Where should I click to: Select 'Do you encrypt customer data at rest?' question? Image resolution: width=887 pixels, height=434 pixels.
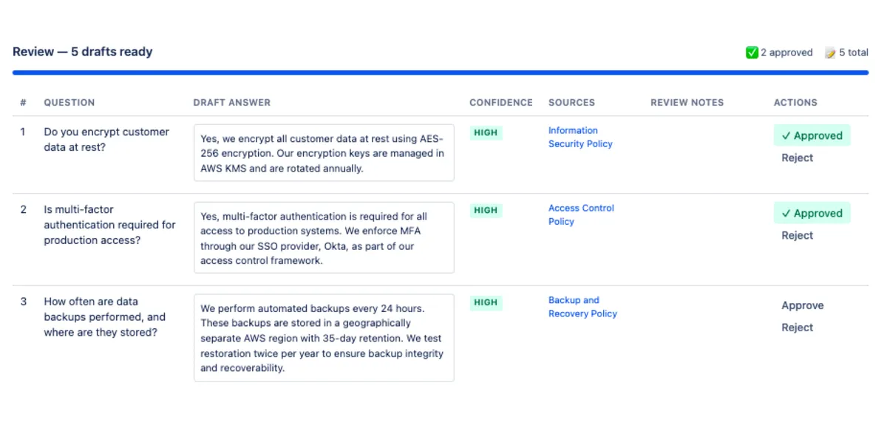tap(106, 140)
